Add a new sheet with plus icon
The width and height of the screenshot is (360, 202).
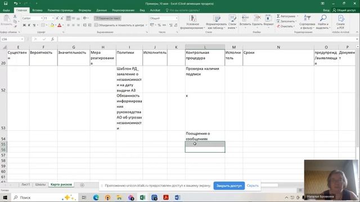point(82,185)
